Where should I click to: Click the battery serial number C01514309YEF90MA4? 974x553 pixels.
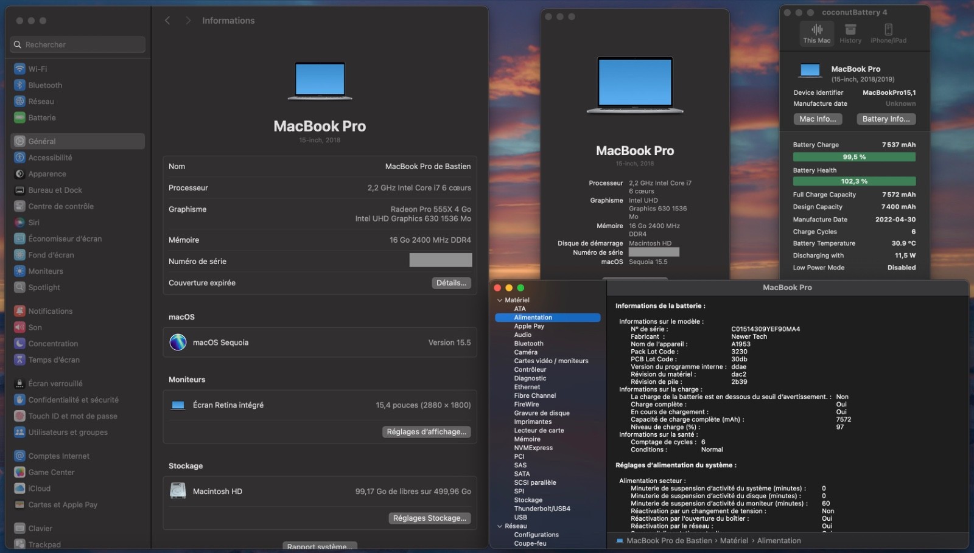click(765, 329)
